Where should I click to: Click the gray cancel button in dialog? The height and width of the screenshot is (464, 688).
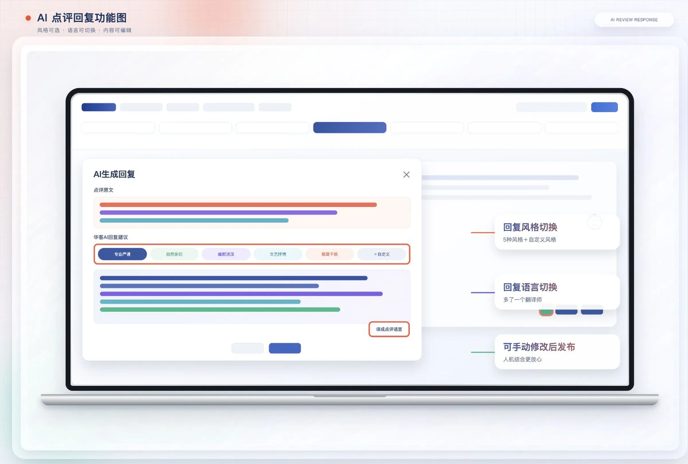click(x=247, y=348)
